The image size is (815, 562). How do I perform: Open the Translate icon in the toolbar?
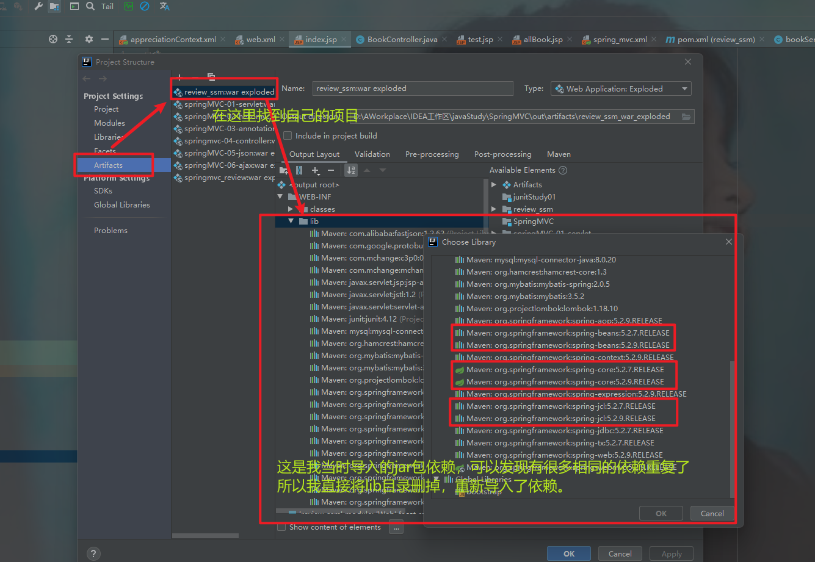tap(164, 6)
